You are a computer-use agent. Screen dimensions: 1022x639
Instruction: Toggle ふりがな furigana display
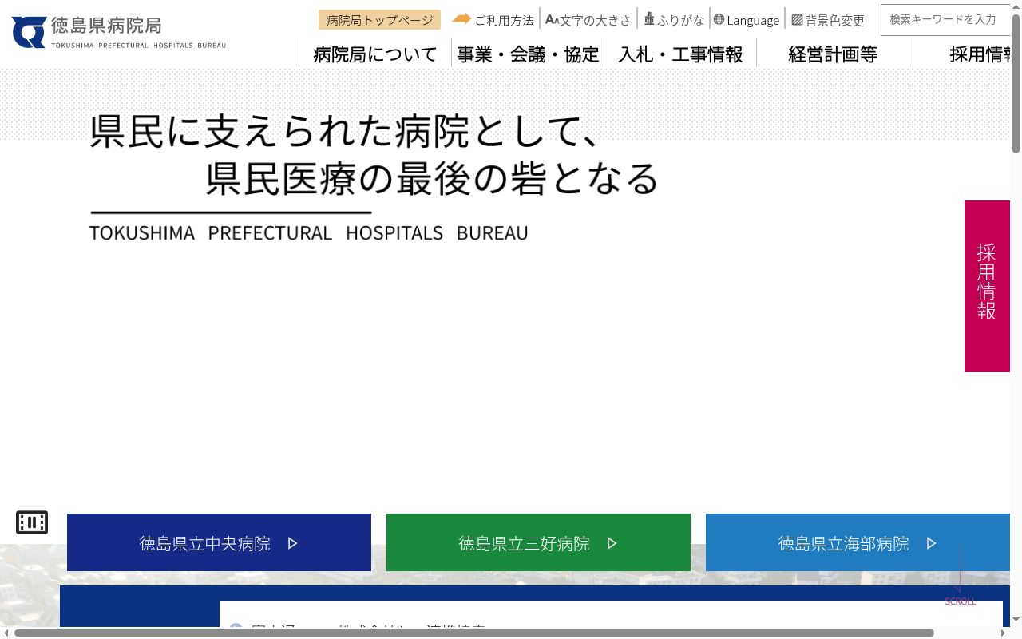coord(674,19)
